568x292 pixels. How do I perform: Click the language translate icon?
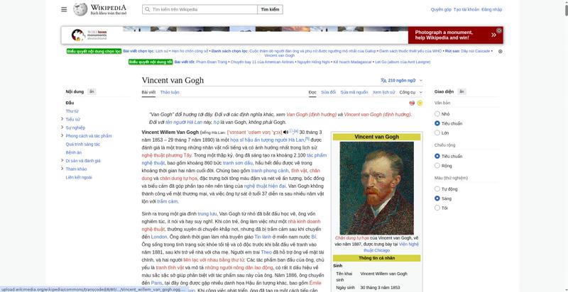(383, 81)
